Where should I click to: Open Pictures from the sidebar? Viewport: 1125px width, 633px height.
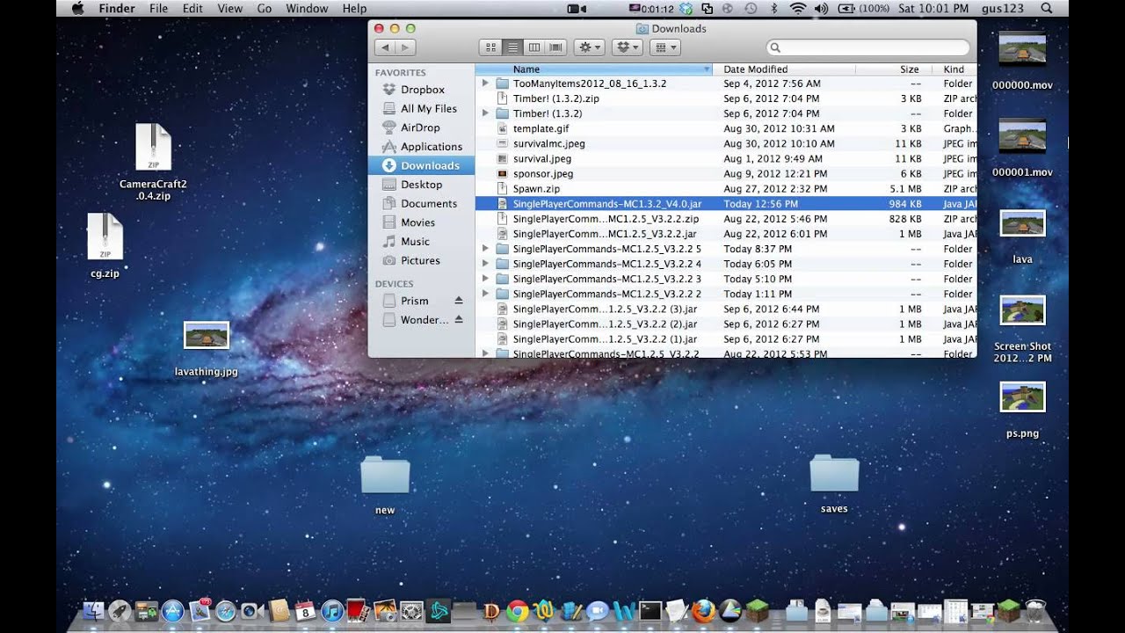point(422,261)
